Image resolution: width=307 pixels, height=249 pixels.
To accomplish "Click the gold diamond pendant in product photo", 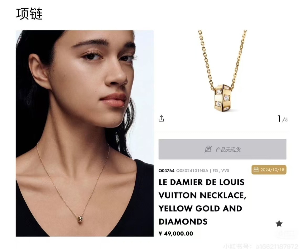I will coord(222,98).
